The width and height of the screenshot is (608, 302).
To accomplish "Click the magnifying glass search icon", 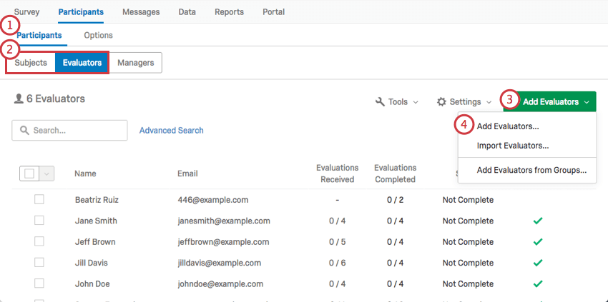I will pos(25,131).
